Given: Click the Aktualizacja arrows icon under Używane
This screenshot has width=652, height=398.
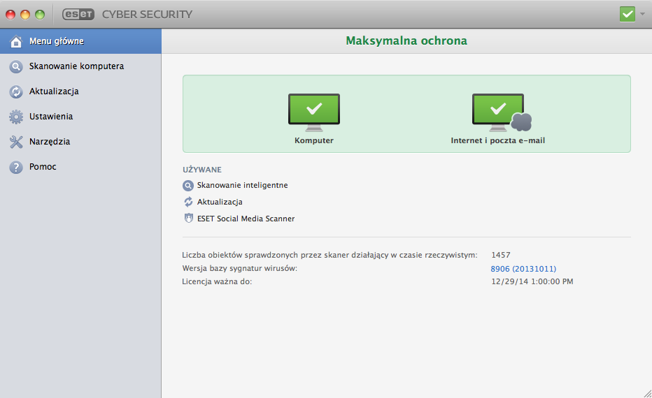Looking at the screenshot, I should [x=188, y=202].
